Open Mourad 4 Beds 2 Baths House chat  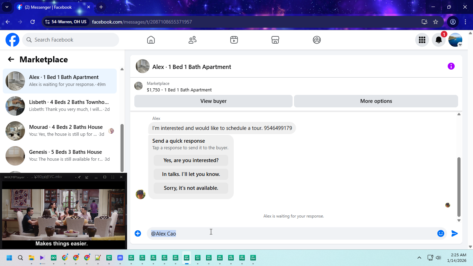[60, 131]
